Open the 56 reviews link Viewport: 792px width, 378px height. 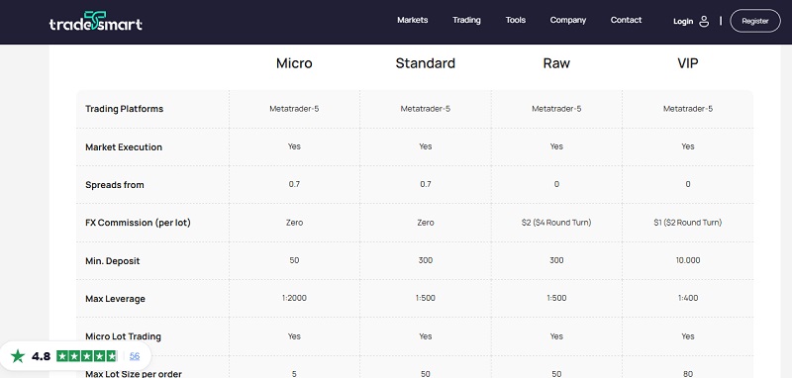click(135, 356)
